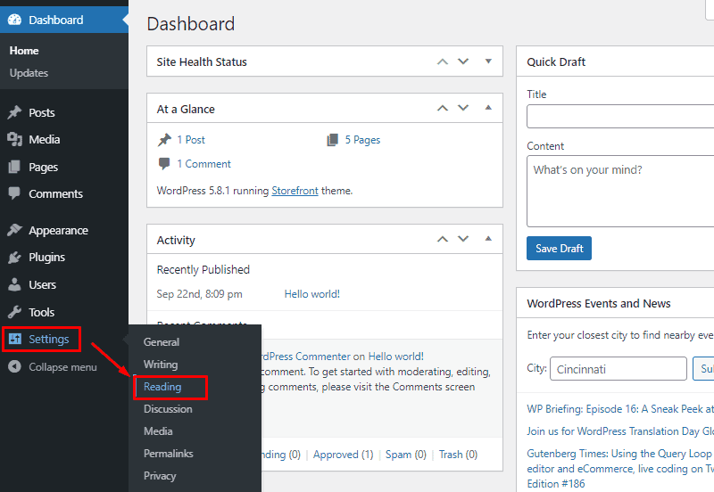714x492 pixels.
Task: Open recently published Hello world! post
Action: click(x=311, y=294)
